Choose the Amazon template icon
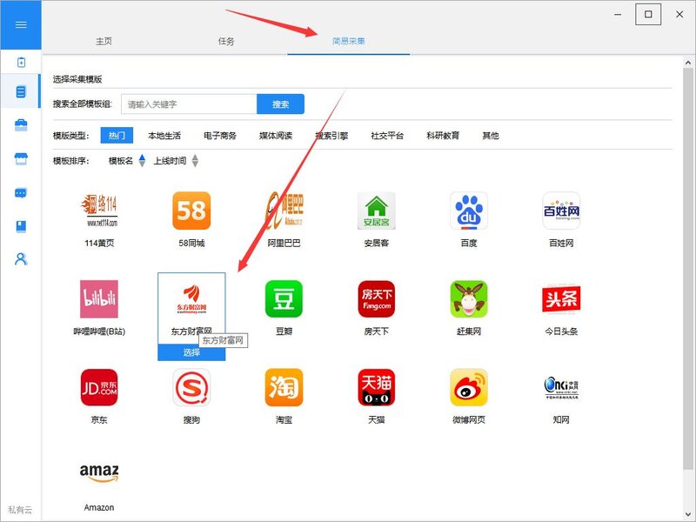The height and width of the screenshot is (522, 696). pos(99,473)
